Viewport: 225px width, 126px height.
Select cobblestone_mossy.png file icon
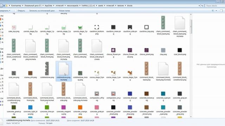(x=80, y=73)
